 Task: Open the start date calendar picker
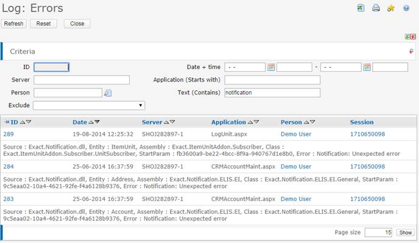coord(271,67)
